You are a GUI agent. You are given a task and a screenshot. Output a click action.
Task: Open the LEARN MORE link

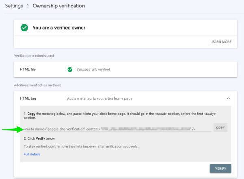221,42
